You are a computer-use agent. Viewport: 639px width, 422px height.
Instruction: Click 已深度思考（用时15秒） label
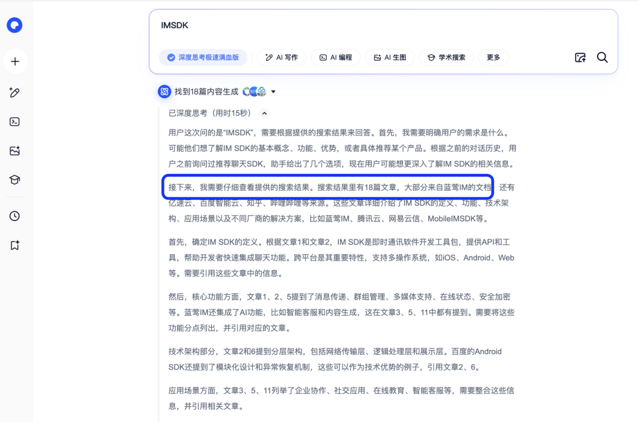pos(210,113)
